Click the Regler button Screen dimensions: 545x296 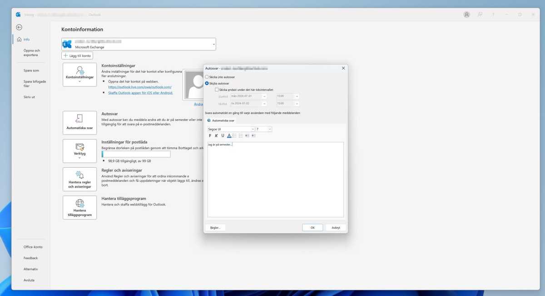[215, 227]
